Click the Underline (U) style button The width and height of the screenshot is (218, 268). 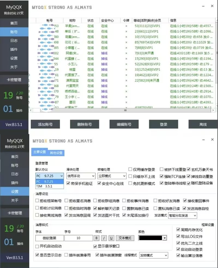pyautogui.click(x=111, y=238)
